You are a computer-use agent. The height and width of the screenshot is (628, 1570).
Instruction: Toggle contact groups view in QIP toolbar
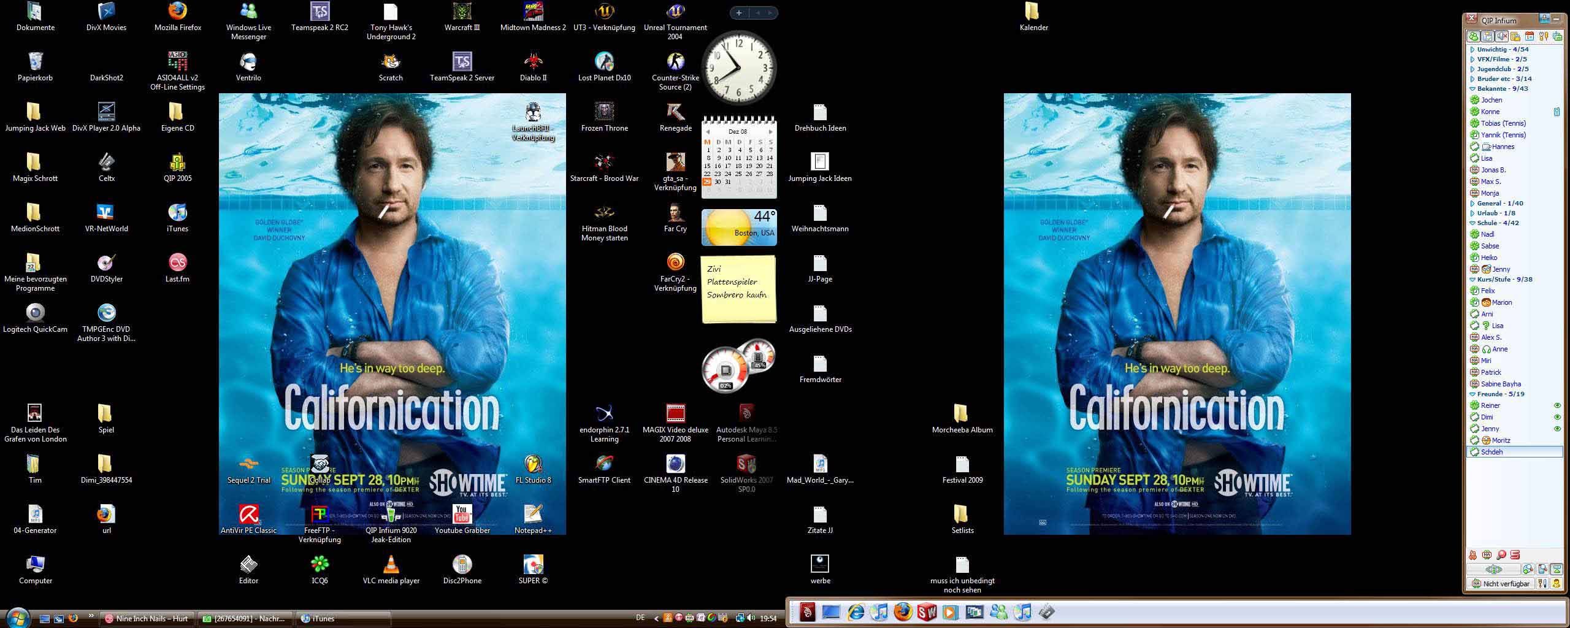pos(1488,37)
